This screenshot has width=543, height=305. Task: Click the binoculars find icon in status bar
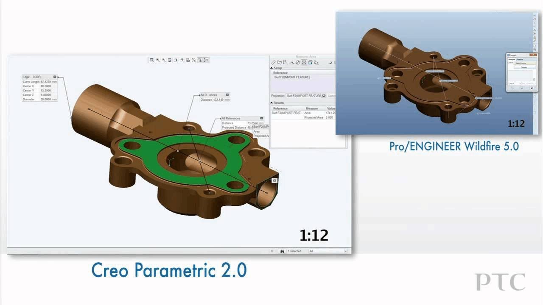pos(282,251)
